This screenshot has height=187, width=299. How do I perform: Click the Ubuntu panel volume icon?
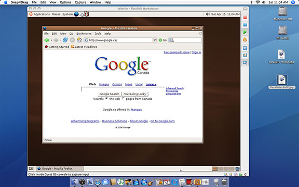click(208, 14)
